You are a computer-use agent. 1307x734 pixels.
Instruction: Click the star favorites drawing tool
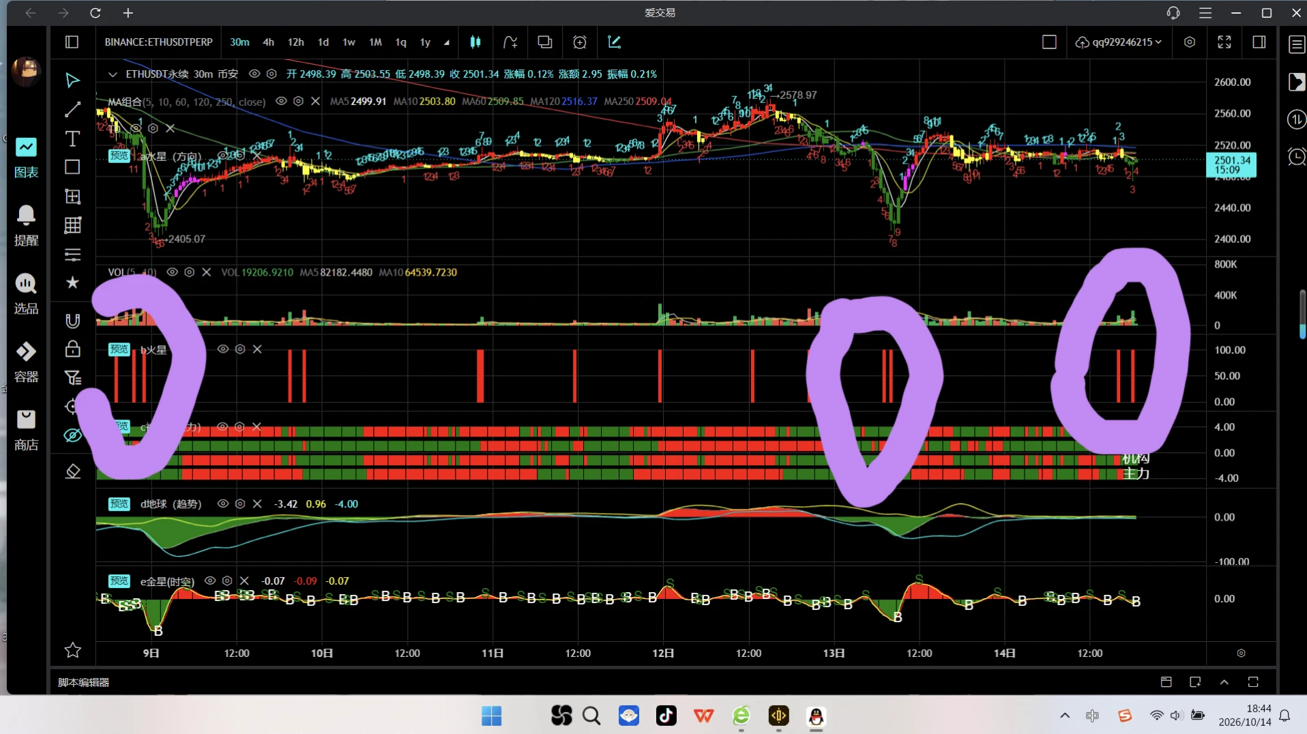(x=72, y=282)
